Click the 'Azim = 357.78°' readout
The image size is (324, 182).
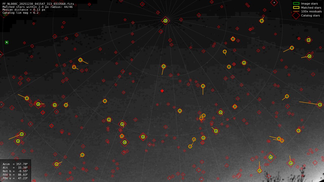point(15,164)
